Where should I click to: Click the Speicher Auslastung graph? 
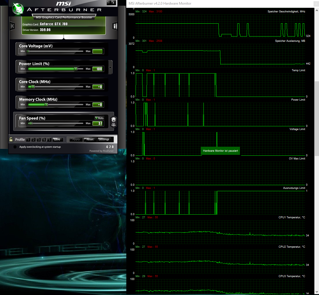[220, 55]
